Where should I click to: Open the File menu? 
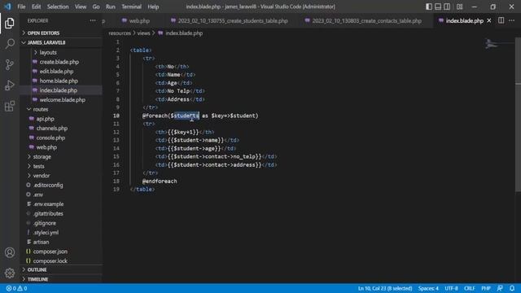click(21, 7)
